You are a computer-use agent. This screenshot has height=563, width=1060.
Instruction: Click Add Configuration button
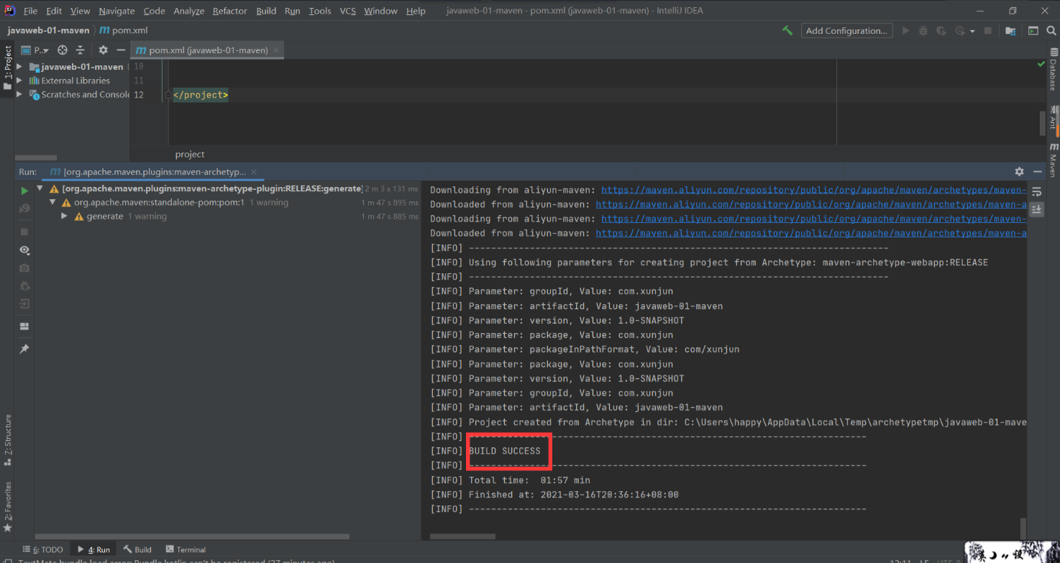point(846,31)
